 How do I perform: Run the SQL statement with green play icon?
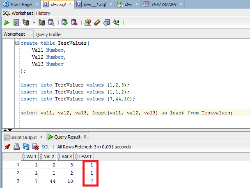pos(7,22)
